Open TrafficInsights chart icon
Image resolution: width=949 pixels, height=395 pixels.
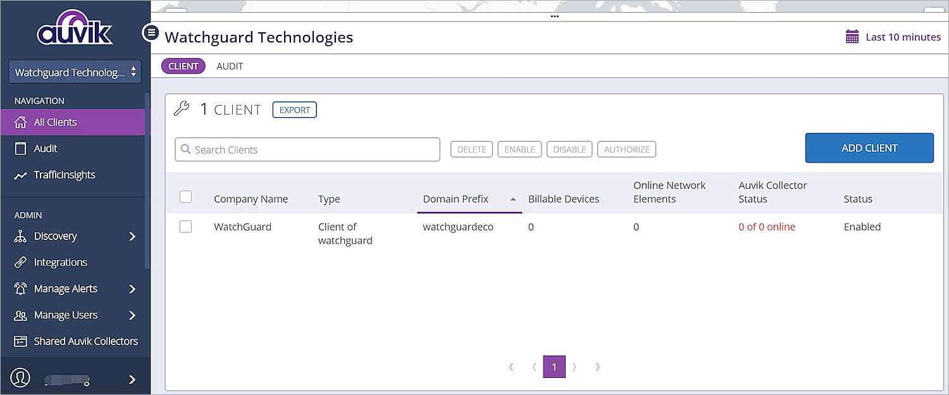tap(20, 175)
